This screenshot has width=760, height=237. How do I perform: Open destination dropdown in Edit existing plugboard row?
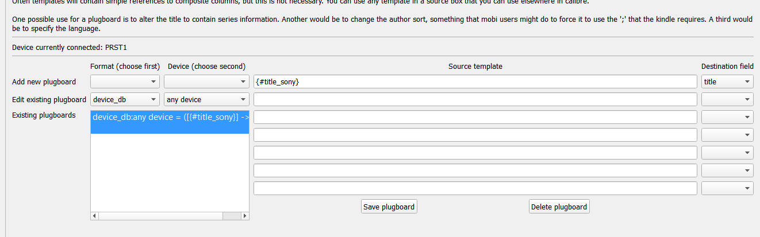[x=727, y=99]
